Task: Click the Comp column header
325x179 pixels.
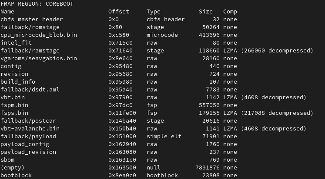Action: 230,12
